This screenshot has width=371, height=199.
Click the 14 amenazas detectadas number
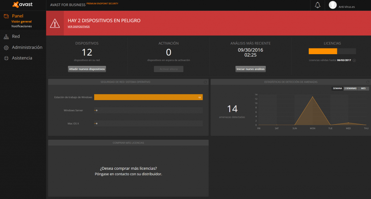pos(232,109)
